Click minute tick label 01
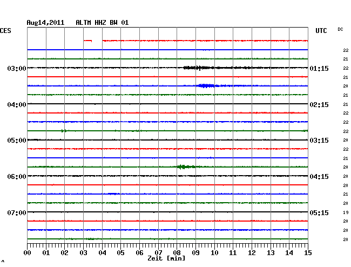351x267 pixels. [x=46, y=253]
